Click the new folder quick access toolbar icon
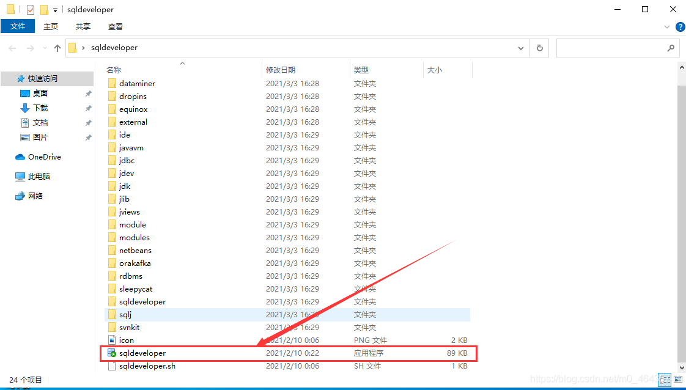 tap(44, 10)
